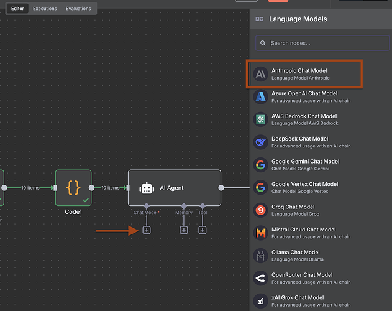
Task: Click the Language Models panel header icon
Action: click(x=259, y=19)
